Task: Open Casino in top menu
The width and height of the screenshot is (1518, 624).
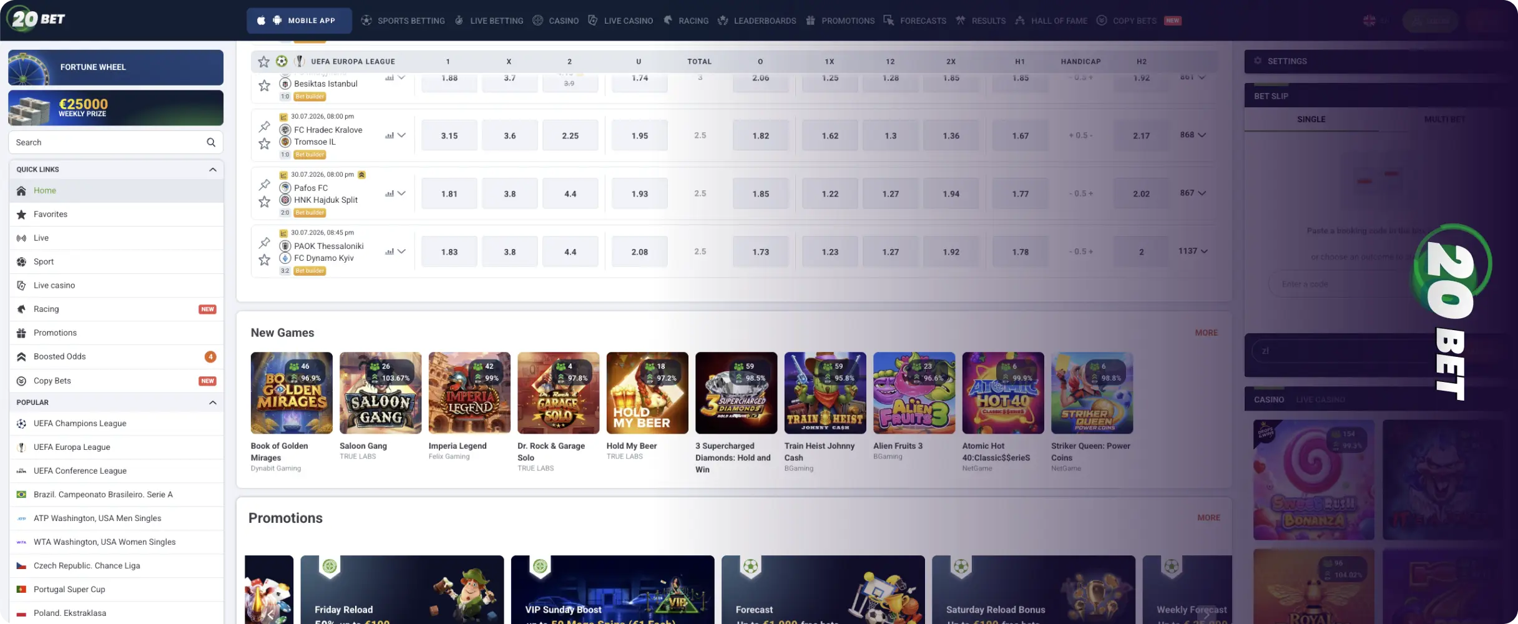Action: (x=556, y=21)
